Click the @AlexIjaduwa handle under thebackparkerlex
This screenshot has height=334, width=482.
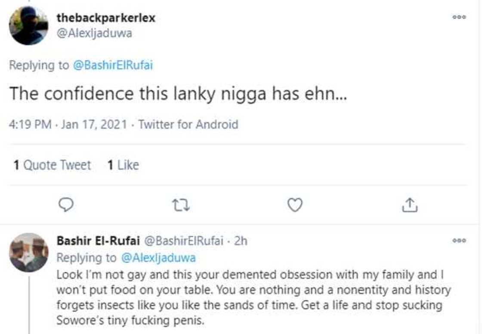click(x=94, y=34)
